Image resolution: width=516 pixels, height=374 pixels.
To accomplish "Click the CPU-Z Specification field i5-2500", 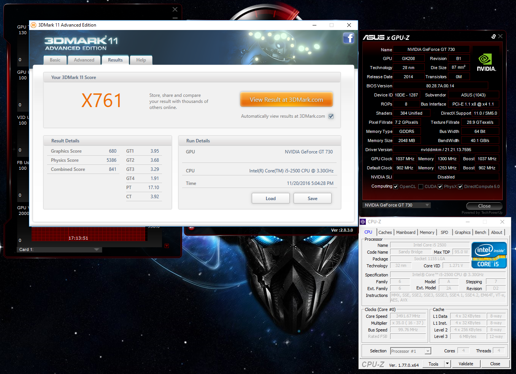I will click(x=448, y=275).
